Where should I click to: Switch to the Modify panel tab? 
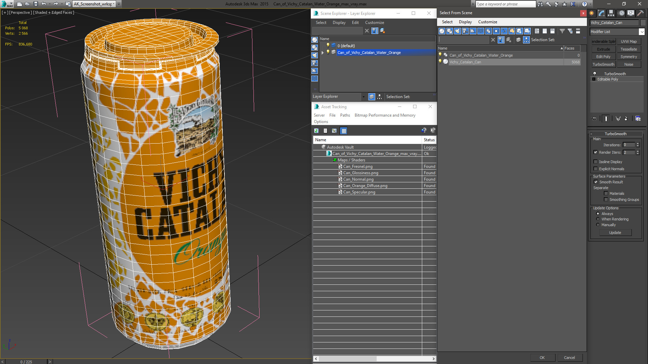pyautogui.click(x=601, y=13)
